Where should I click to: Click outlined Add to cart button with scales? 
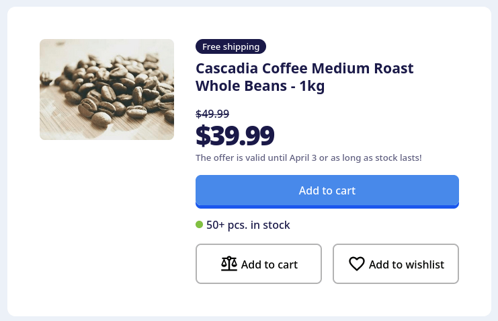pyautogui.click(x=259, y=264)
